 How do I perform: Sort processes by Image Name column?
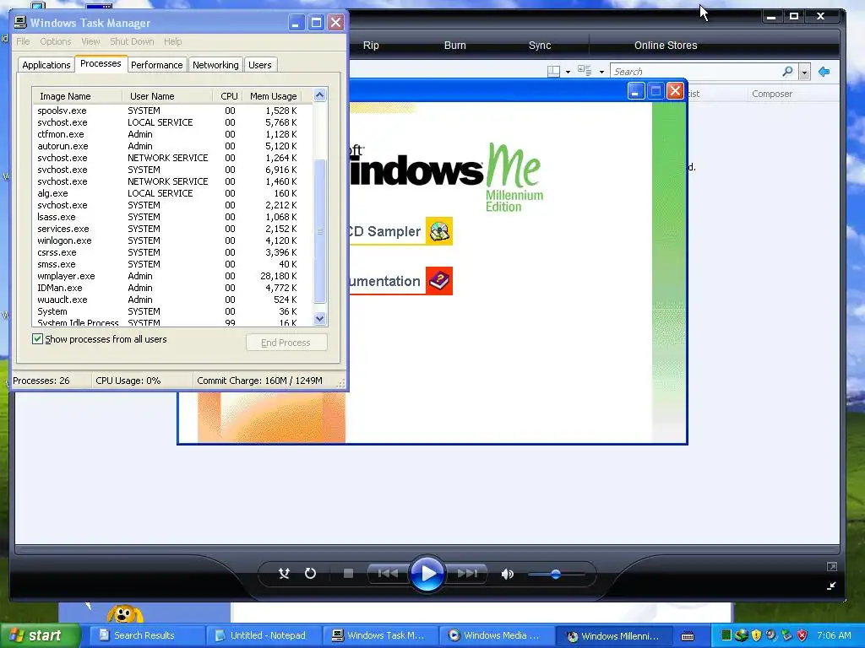[x=77, y=96]
